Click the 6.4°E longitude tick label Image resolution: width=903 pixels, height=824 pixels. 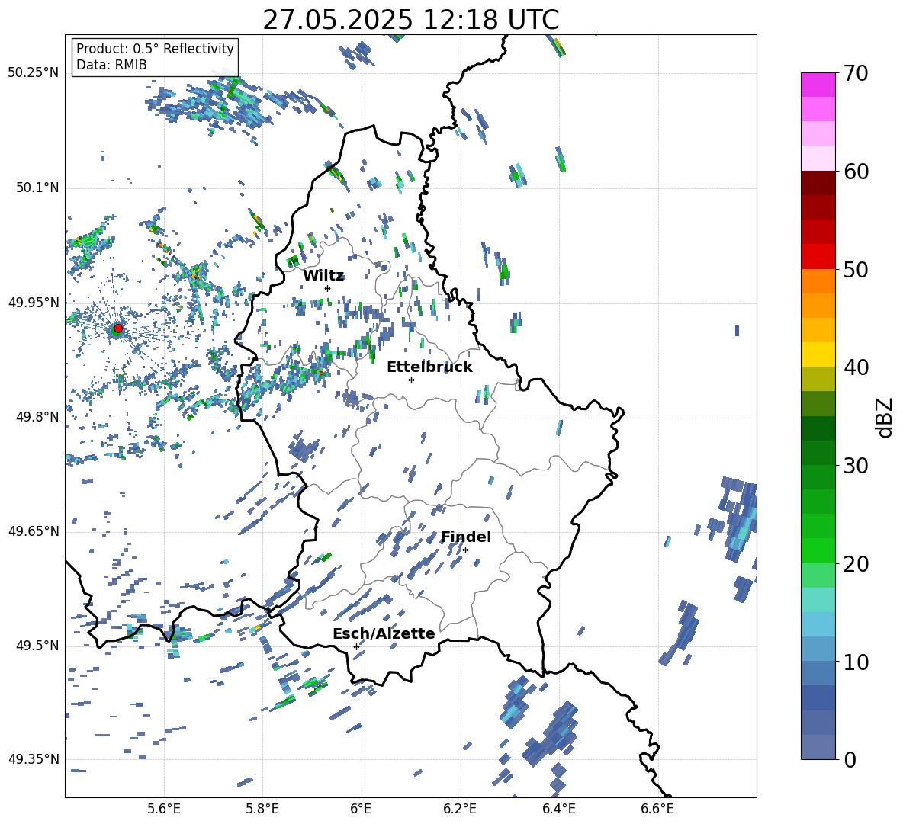[558, 809]
